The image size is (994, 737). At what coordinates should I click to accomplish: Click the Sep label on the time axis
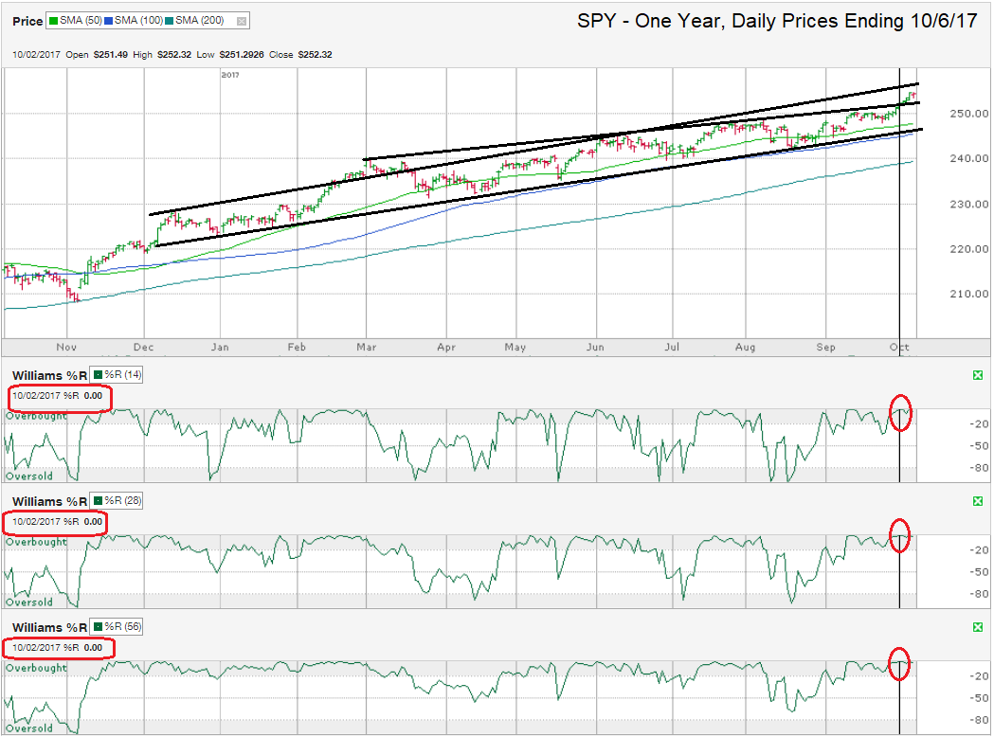[x=826, y=348]
